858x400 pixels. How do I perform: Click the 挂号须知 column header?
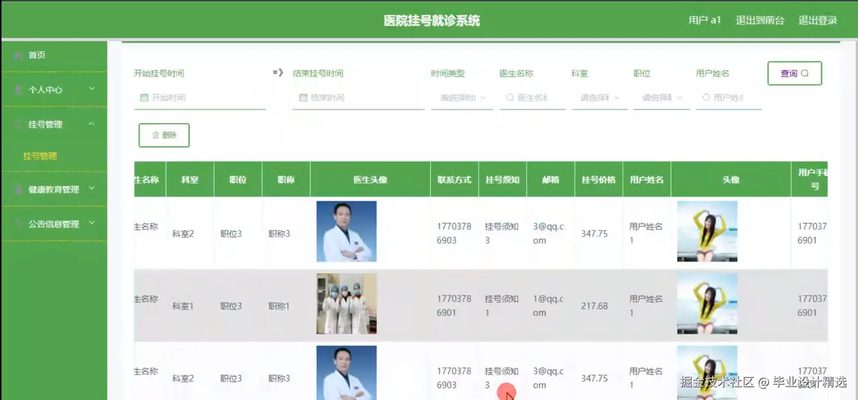coord(503,180)
